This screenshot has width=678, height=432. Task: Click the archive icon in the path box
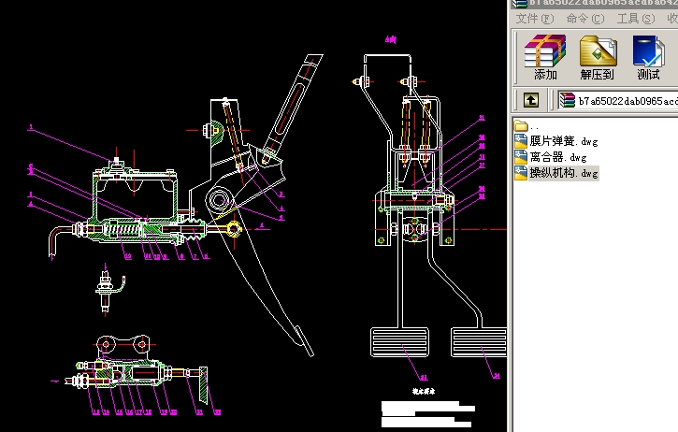[x=567, y=100]
